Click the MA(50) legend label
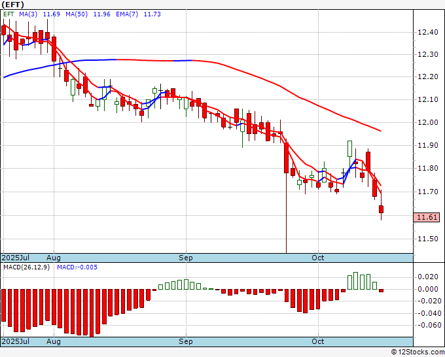 [77, 14]
